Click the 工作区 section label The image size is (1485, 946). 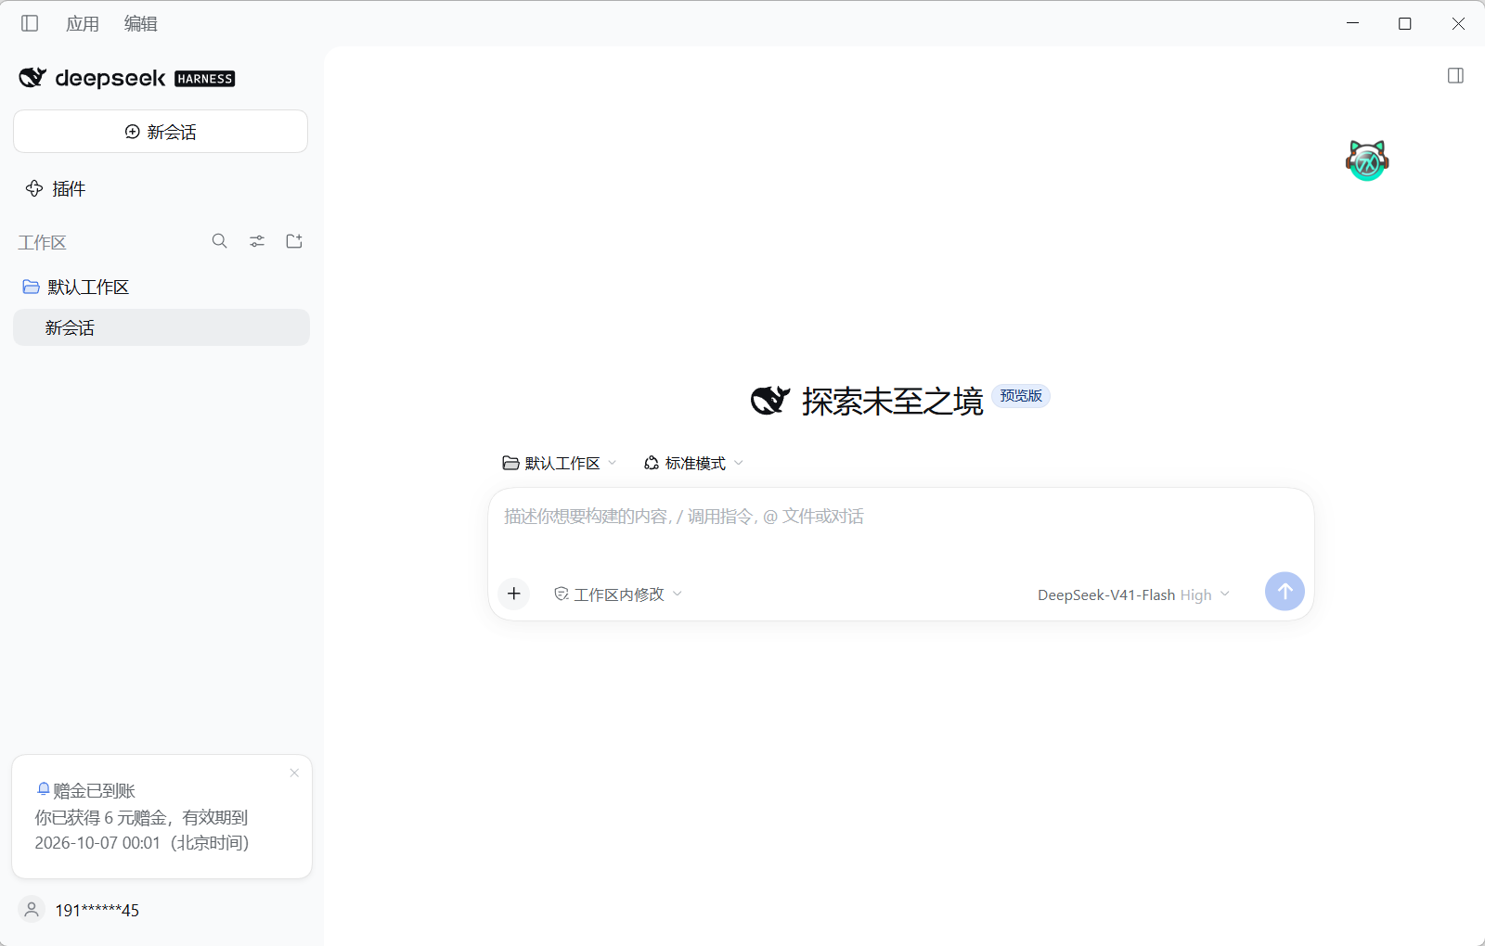42,242
